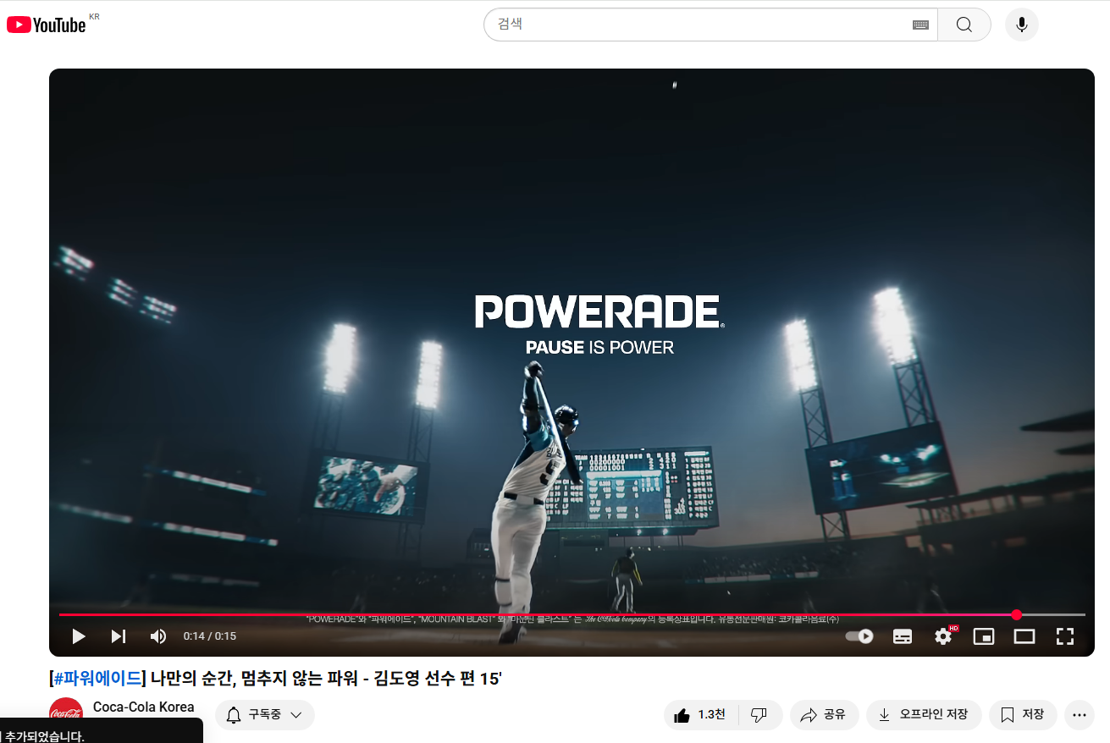Open the Coca-Cola Korea channel name
1110x743 pixels.
pyautogui.click(x=144, y=707)
